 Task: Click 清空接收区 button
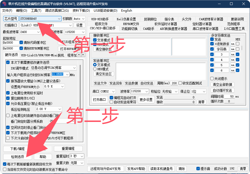(x=104, y=49)
